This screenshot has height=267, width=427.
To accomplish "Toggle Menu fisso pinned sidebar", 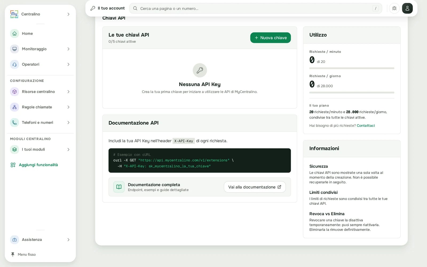I will pyautogui.click(x=23, y=254).
